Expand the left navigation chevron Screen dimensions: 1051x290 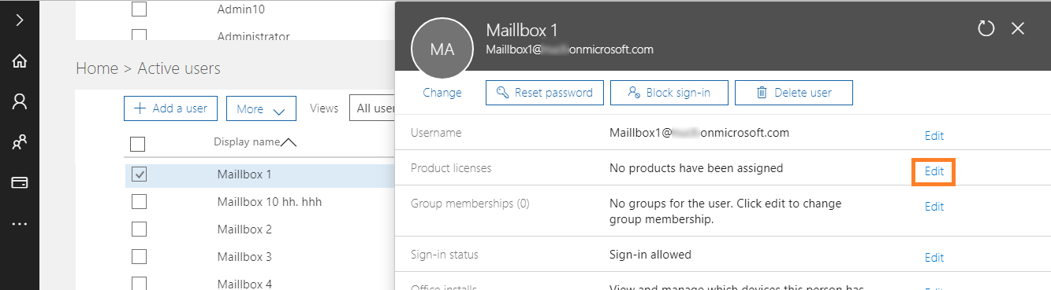coord(20,20)
